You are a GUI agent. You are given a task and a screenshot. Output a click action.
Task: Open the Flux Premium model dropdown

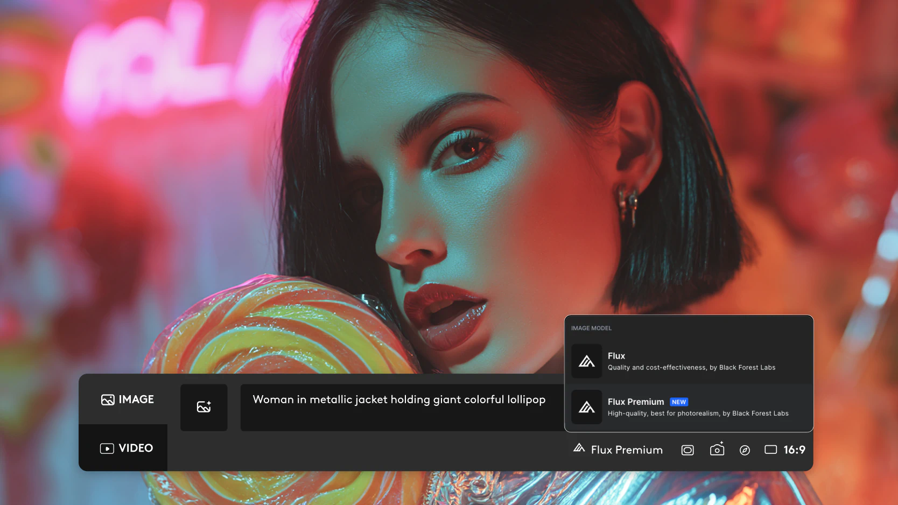618,450
